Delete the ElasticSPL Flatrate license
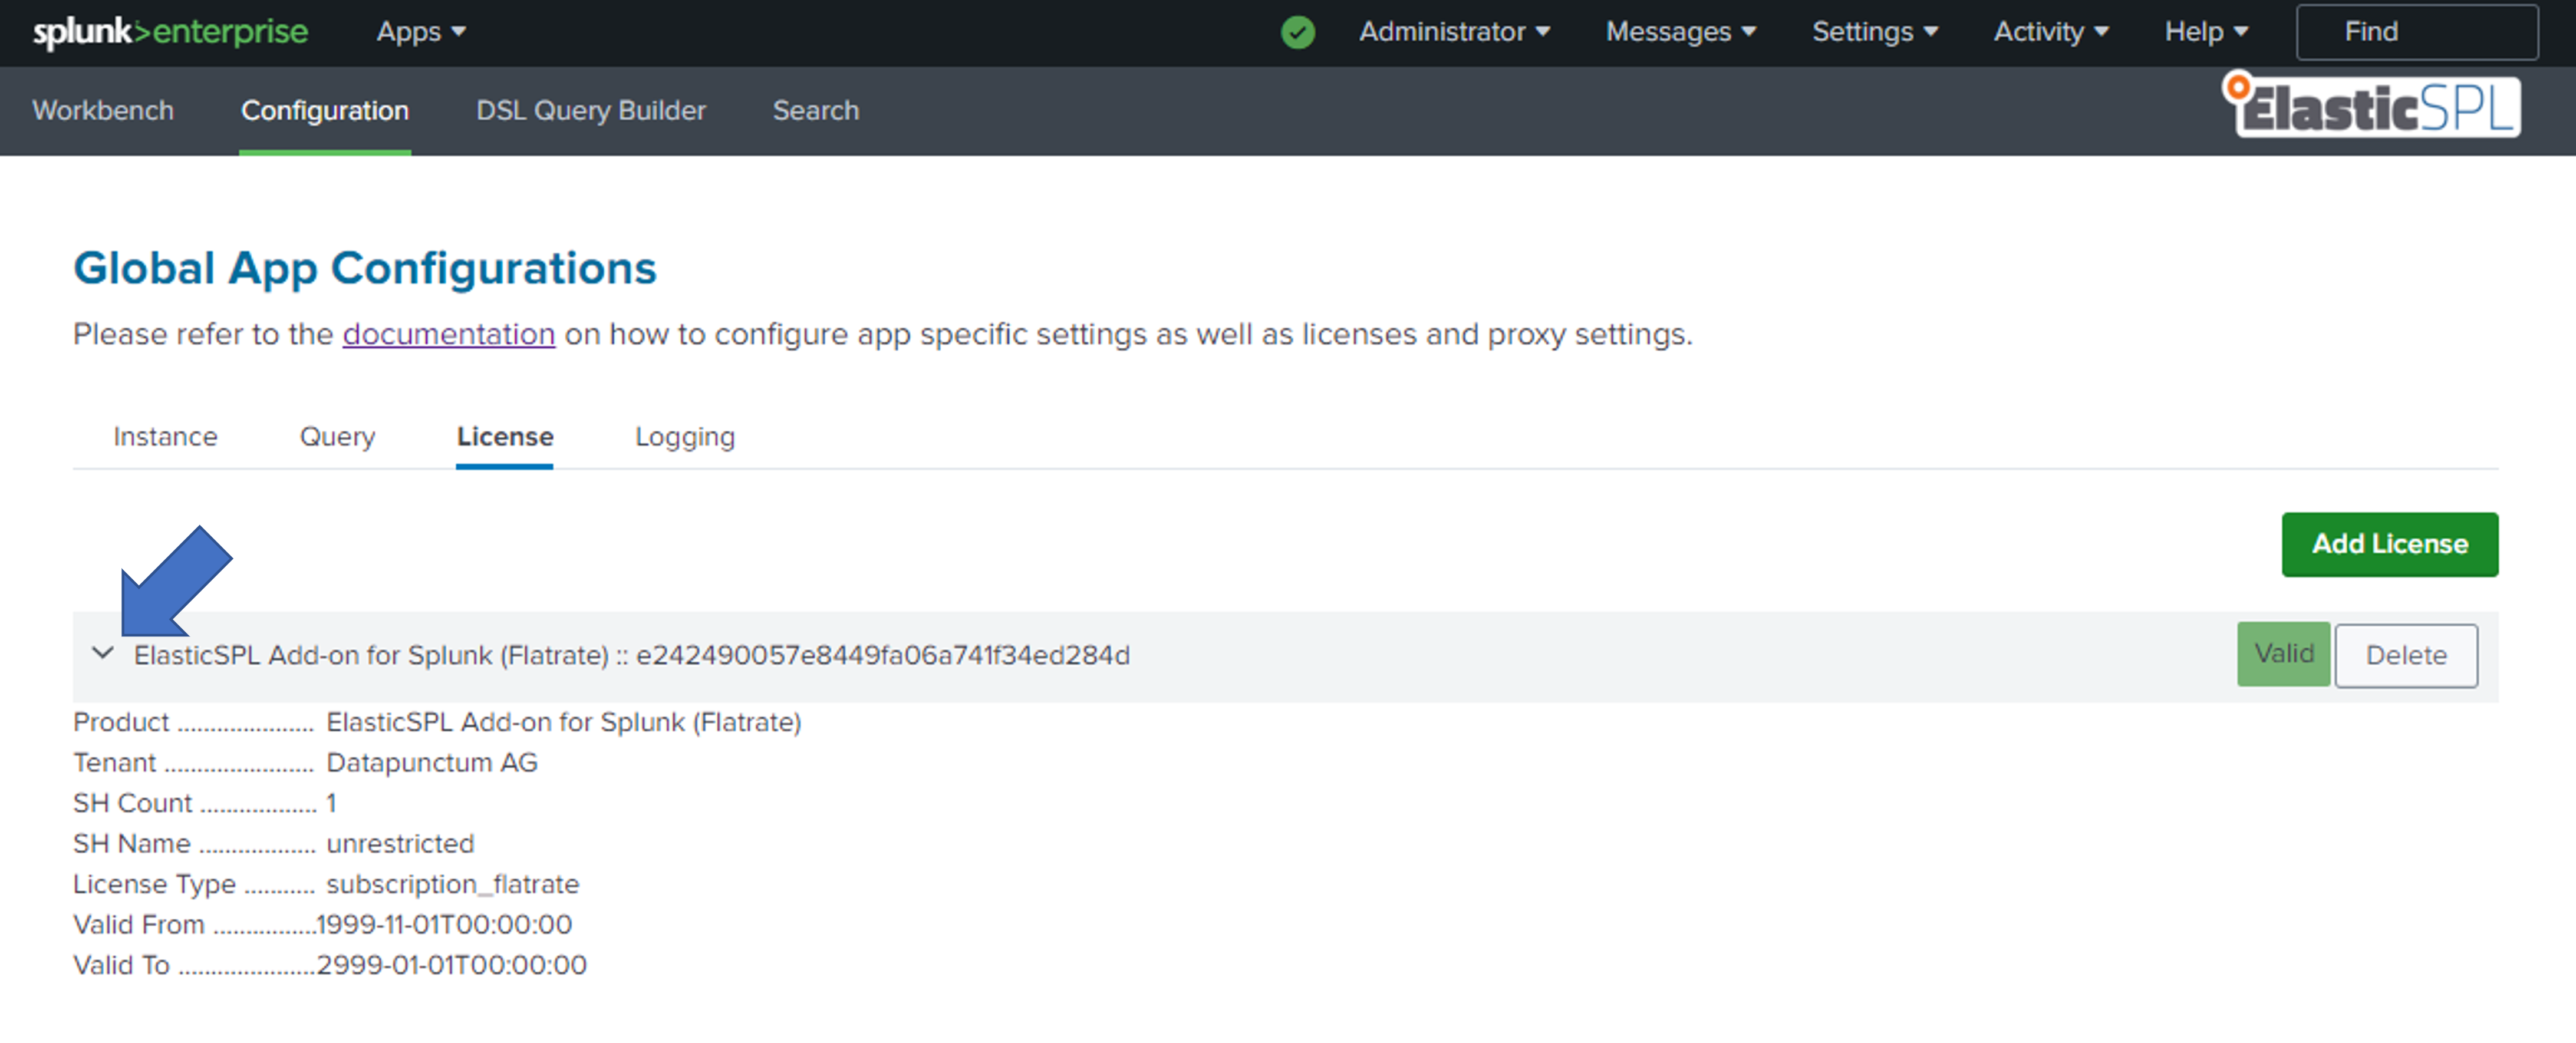2576x1043 pixels. (x=2405, y=655)
